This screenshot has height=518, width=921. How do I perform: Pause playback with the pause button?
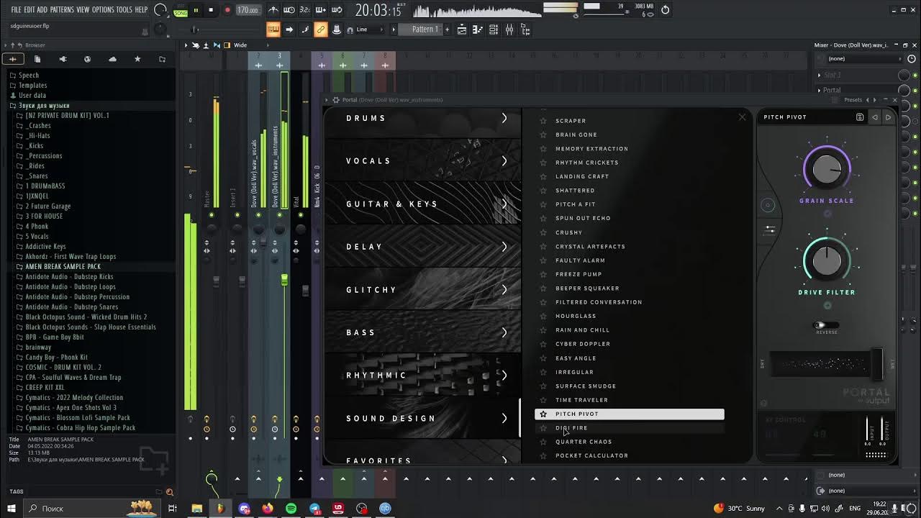196,10
